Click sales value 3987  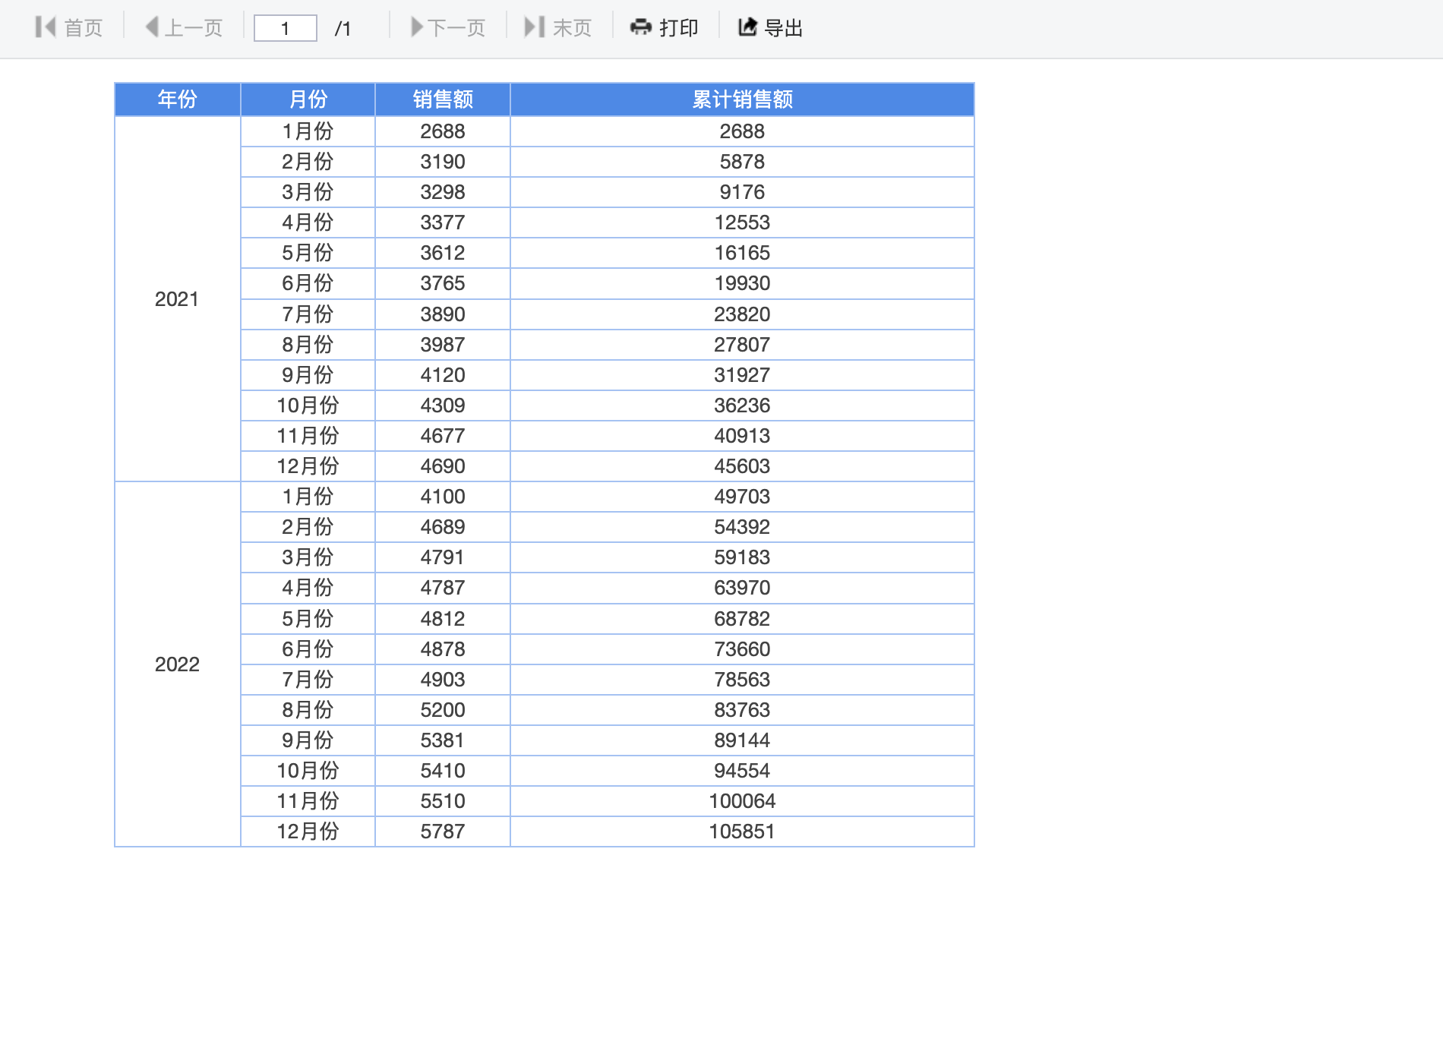click(x=443, y=345)
